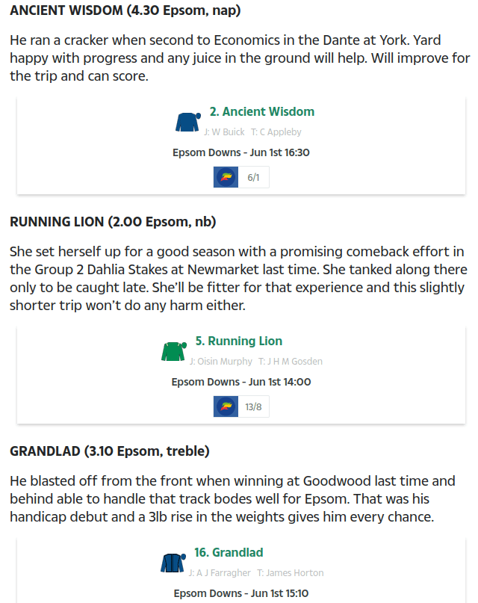This screenshot has width=478, height=603.
Task: Click trainer name C Appleby
Action: pos(281,132)
